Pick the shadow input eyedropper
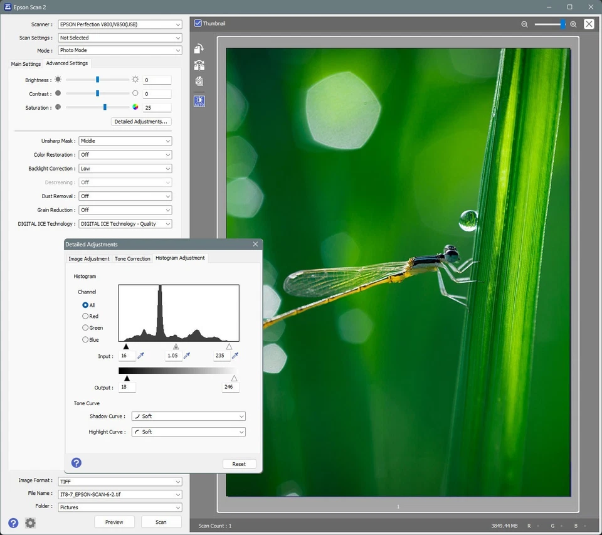 point(141,356)
